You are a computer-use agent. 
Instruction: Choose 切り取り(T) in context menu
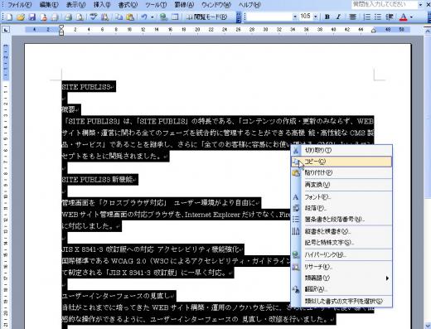pyautogui.click(x=341, y=150)
